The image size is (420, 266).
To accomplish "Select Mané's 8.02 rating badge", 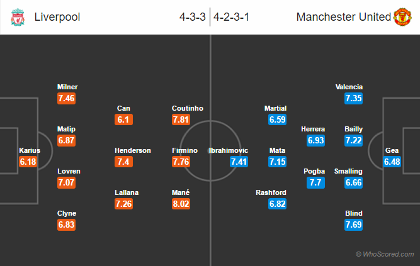I will tap(181, 204).
